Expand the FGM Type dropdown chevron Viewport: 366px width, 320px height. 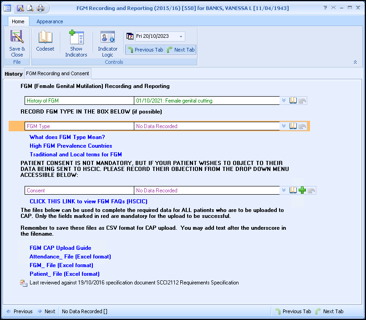(284, 126)
